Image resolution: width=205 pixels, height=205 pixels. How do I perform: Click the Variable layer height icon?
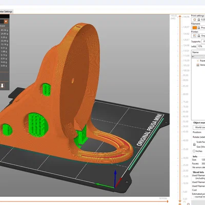198,65
